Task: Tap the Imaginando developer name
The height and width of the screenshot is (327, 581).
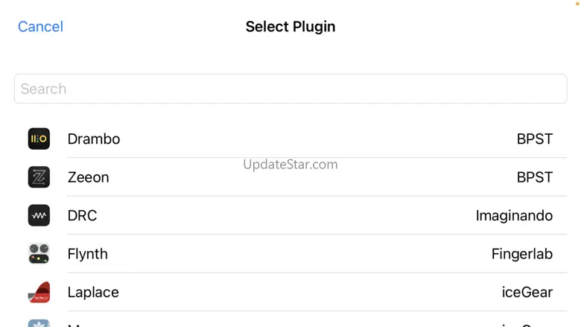Action: [514, 216]
